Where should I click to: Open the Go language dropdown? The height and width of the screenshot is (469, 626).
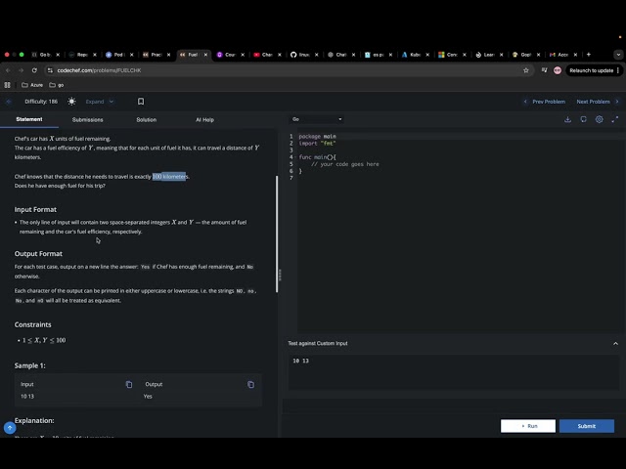coord(316,119)
